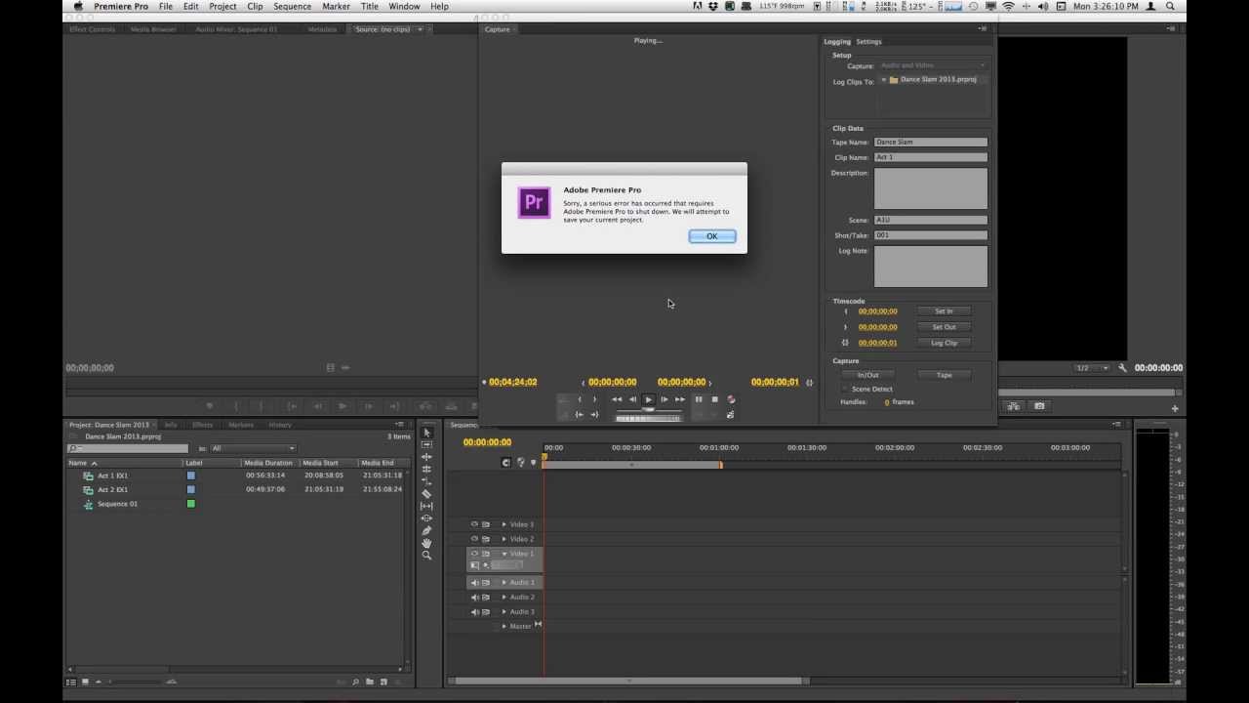The image size is (1249, 703).
Task: Select the Selection arrow tool
Action: pos(426,433)
